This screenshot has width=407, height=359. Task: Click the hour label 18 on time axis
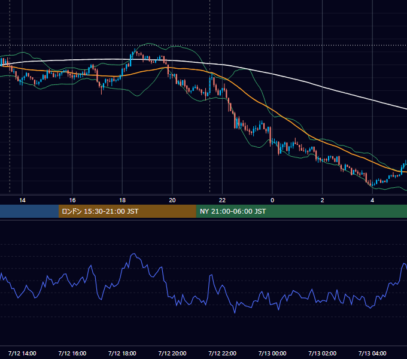[x=122, y=200]
